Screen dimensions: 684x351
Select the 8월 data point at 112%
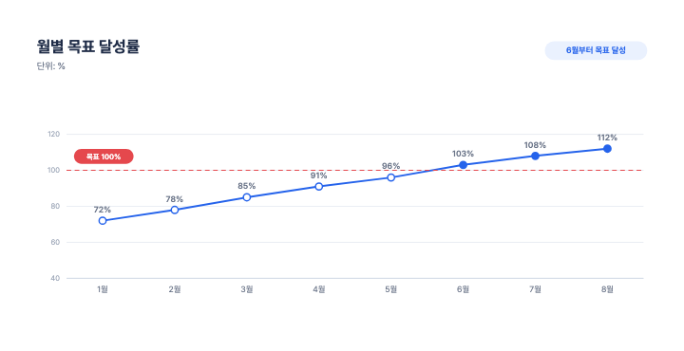pyautogui.click(x=607, y=149)
